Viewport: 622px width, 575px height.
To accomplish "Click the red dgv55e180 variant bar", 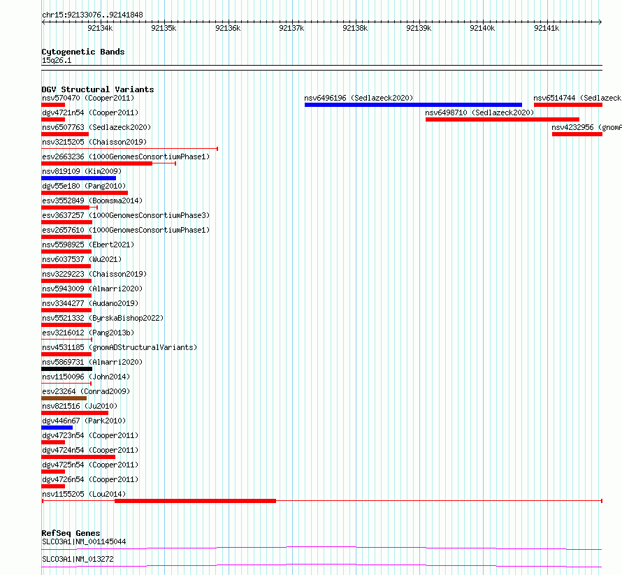I will pyautogui.click(x=85, y=193).
